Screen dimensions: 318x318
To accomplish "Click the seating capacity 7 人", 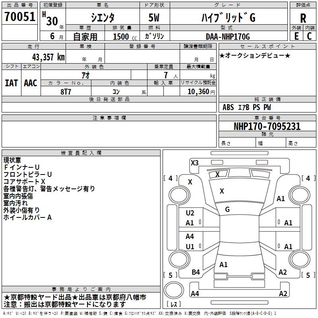I will (x=171, y=75).
